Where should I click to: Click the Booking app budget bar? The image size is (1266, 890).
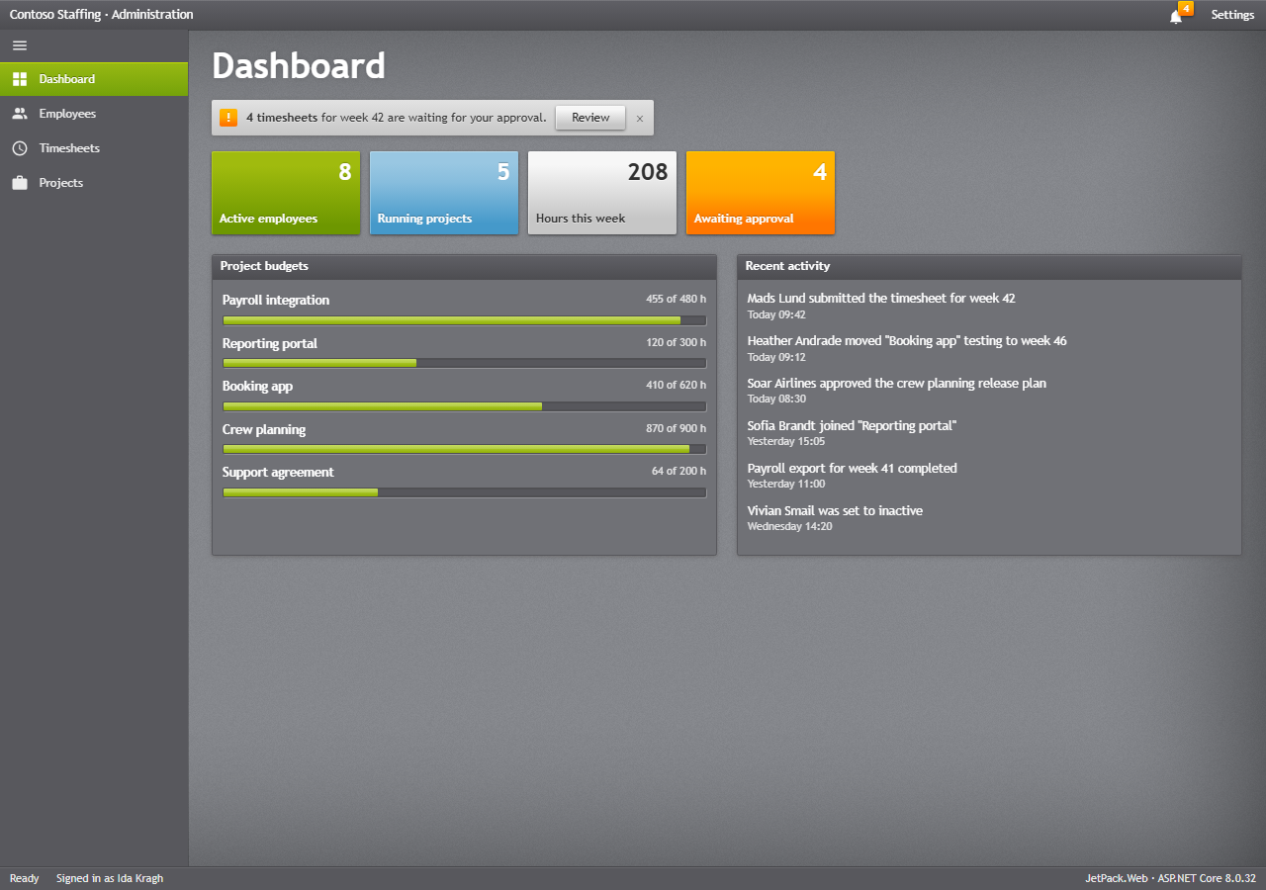(x=465, y=406)
